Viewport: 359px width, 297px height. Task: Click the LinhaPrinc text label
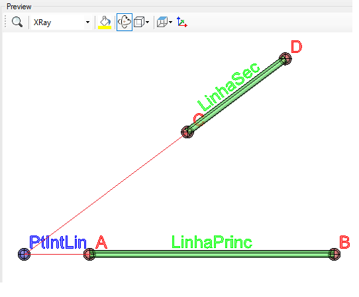coord(212,242)
